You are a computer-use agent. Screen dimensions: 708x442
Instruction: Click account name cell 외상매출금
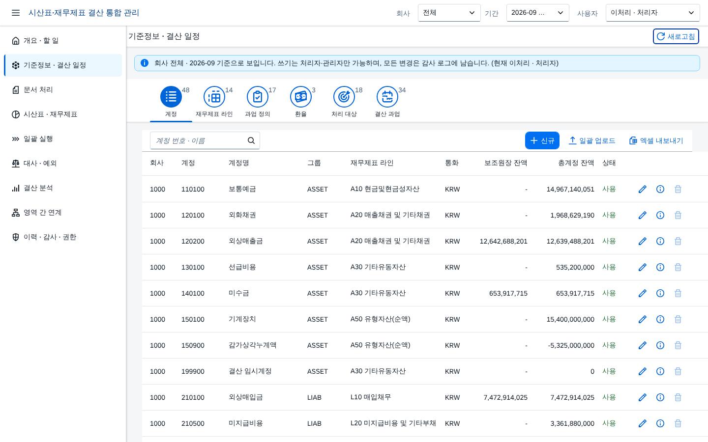coord(246,241)
